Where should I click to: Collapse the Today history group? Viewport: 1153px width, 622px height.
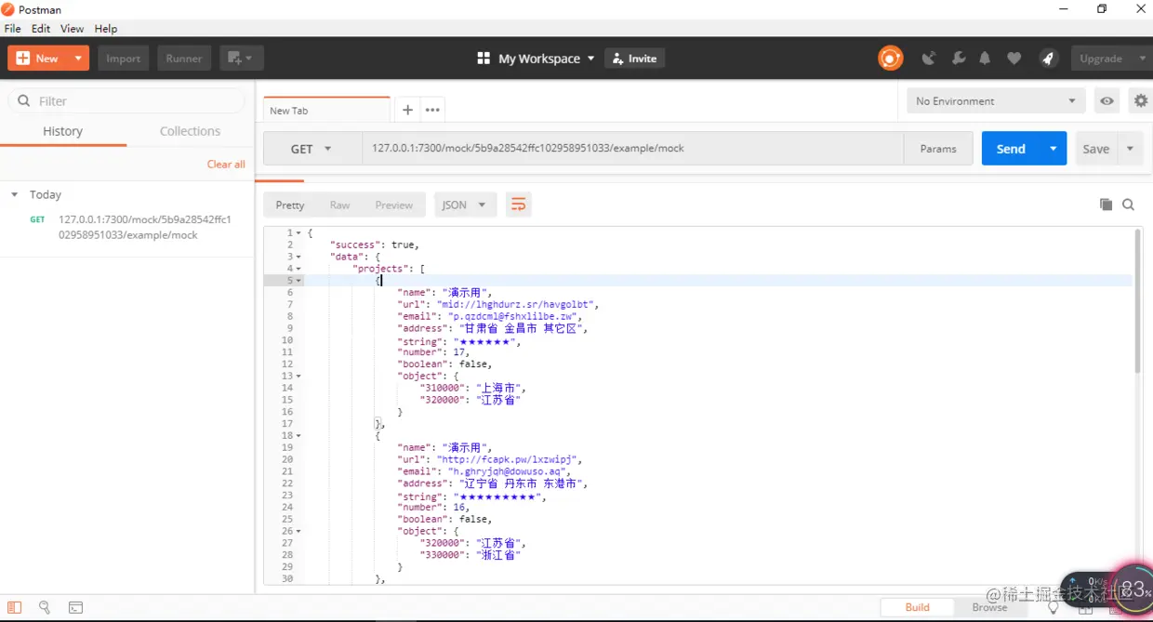[14, 194]
